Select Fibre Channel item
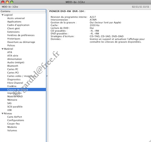 pos(15,83)
